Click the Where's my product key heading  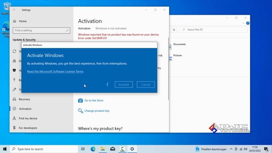[100, 128]
